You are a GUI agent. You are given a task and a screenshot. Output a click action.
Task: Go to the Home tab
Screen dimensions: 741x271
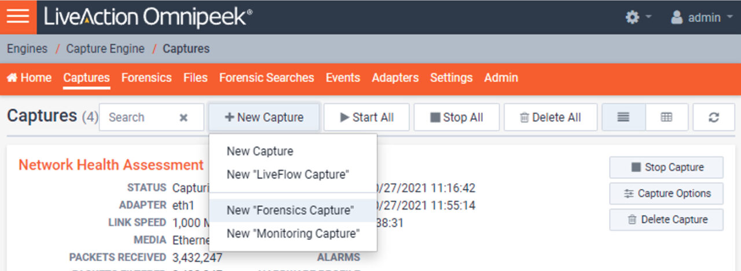click(29, 78)
